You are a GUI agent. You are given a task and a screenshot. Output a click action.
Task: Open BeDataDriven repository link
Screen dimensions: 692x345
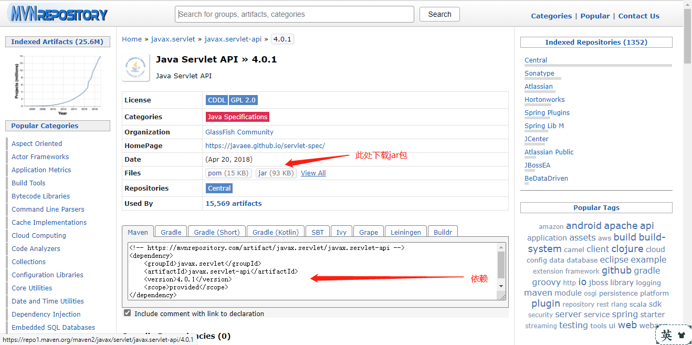pos(546,178)
